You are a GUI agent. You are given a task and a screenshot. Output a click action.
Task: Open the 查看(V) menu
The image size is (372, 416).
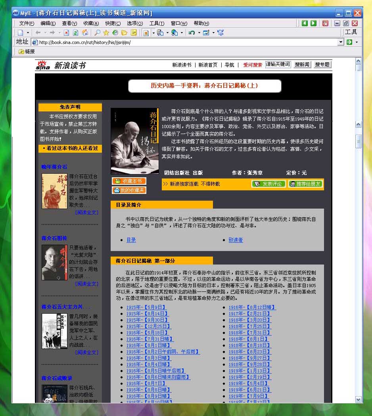pos(69,23)
